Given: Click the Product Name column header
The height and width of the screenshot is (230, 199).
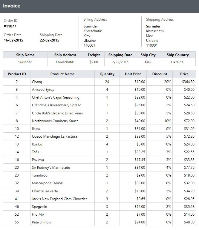Looking at the screenshot, I should coord(62,74).
